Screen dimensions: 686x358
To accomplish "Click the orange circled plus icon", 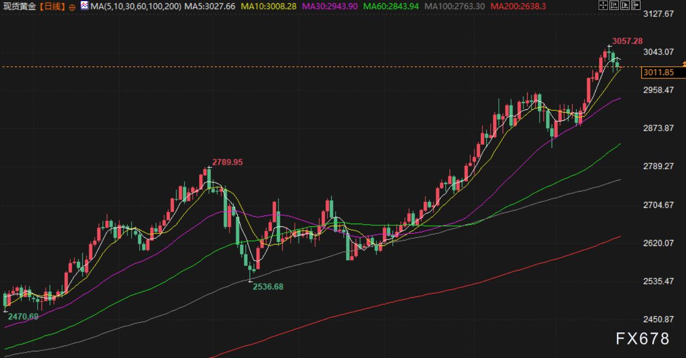I will (72, 7).
